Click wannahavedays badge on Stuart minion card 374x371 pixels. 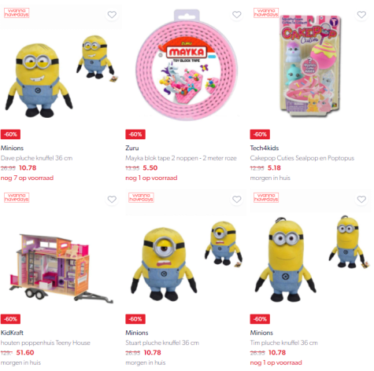(141, 197)
